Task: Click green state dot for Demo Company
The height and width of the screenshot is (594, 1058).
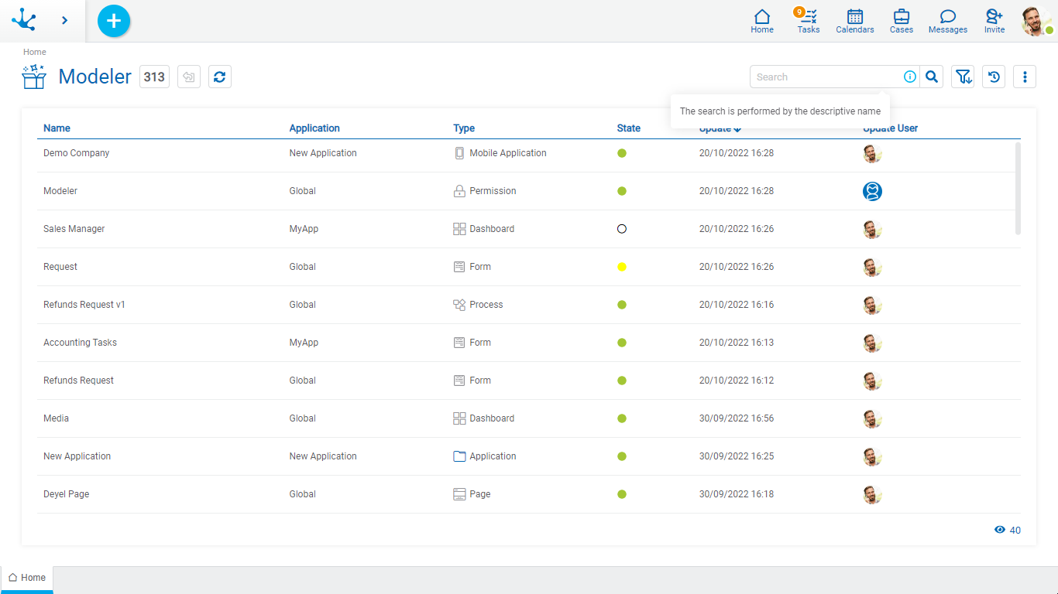Action: [622, 153]
